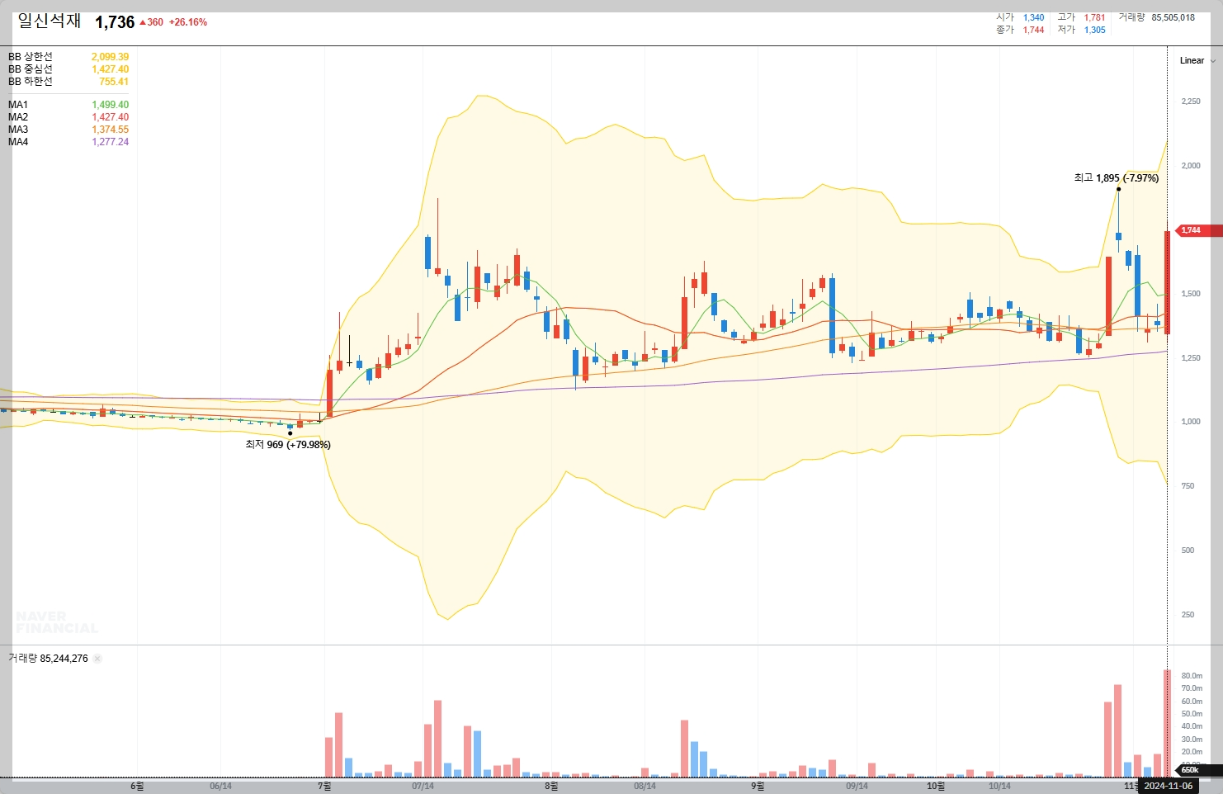
Task: Click the 2,250 price axis label
Action: pyautogui.click(x=1191, y=101)
